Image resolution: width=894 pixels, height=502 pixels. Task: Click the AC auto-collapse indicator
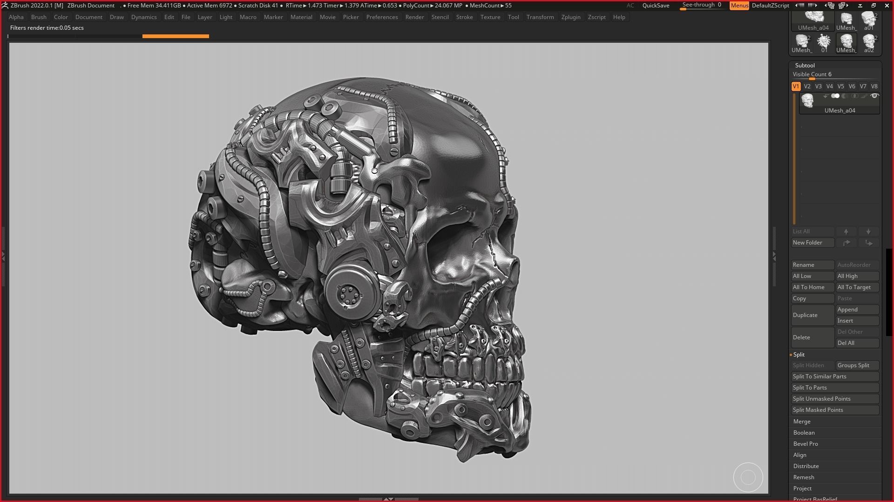point(630,6)
